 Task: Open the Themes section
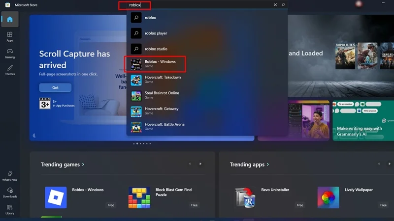pos(10,70)
